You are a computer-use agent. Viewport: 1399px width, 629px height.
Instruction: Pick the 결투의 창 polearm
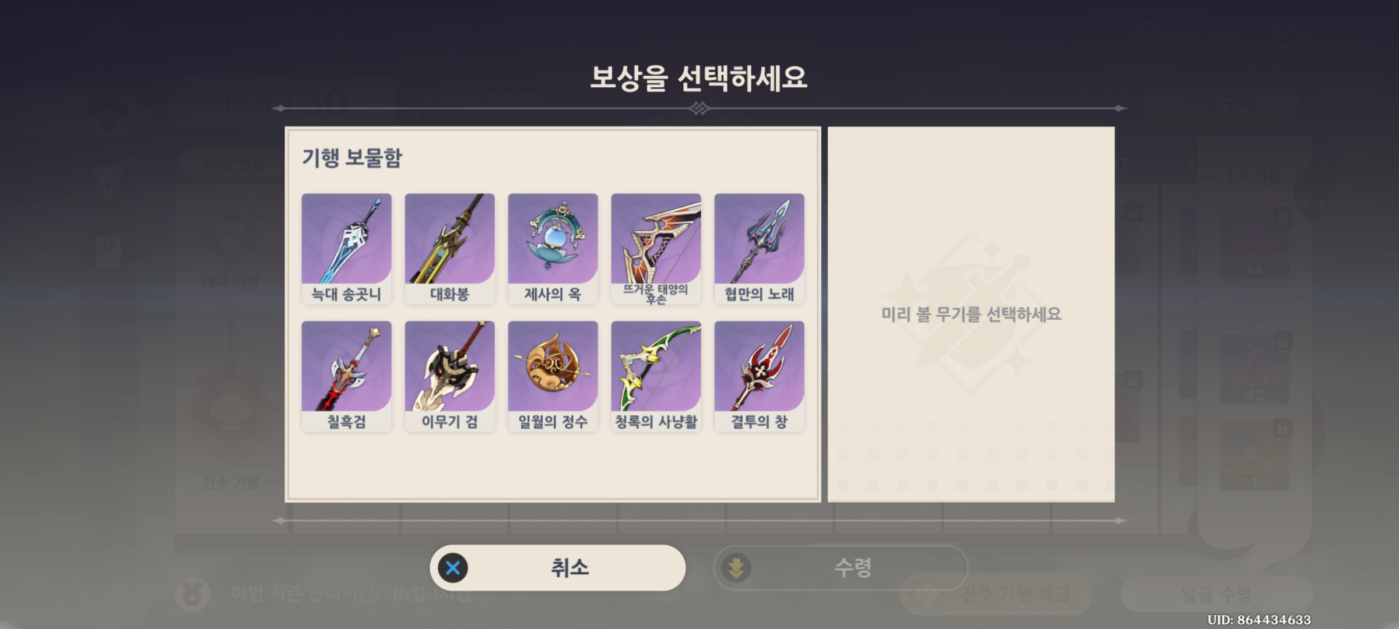point(759,376)
